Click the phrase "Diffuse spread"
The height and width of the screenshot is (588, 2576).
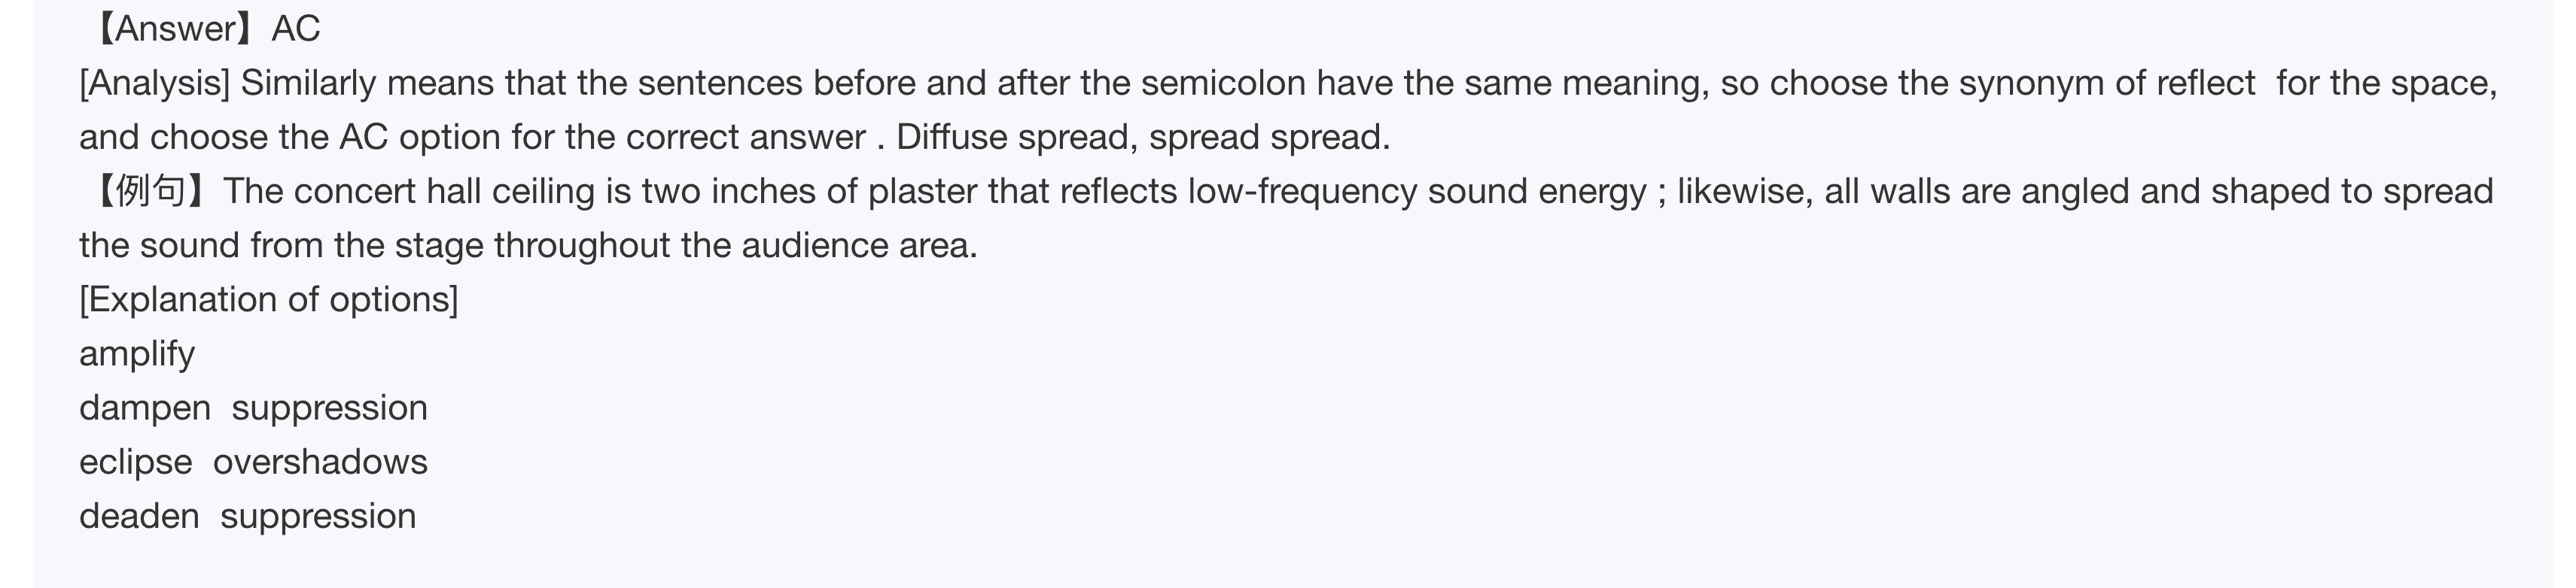(1014, 137)
